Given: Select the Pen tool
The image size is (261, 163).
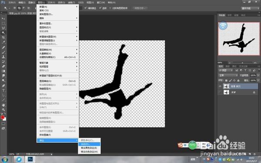Looking at the screenshot, I should tap(3, 86).
